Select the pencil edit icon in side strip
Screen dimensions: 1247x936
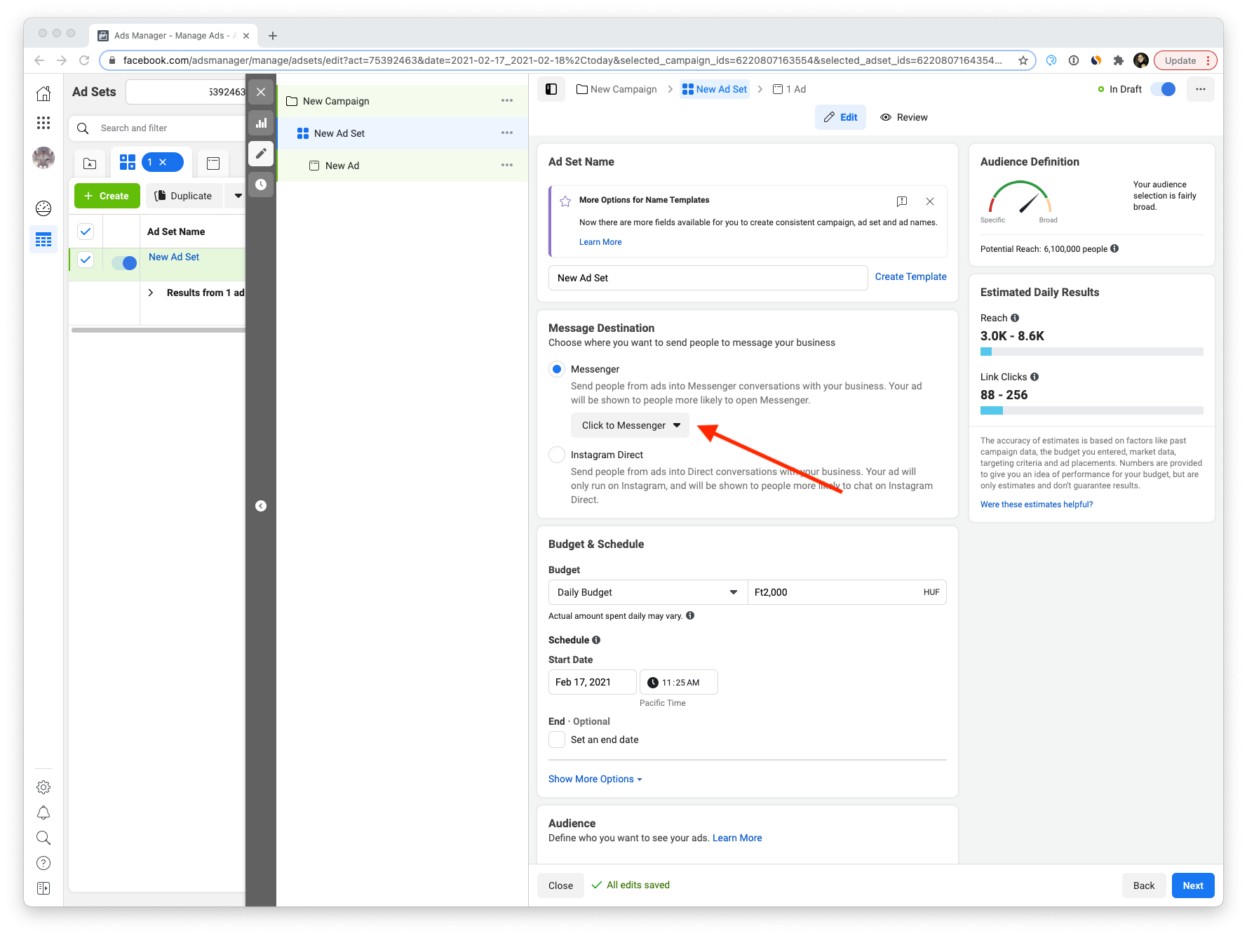click(x=261, y=154)
